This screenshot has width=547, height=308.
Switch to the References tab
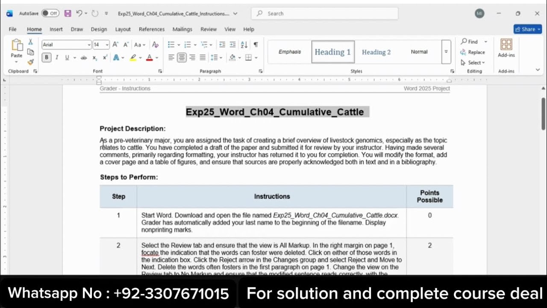152,29
